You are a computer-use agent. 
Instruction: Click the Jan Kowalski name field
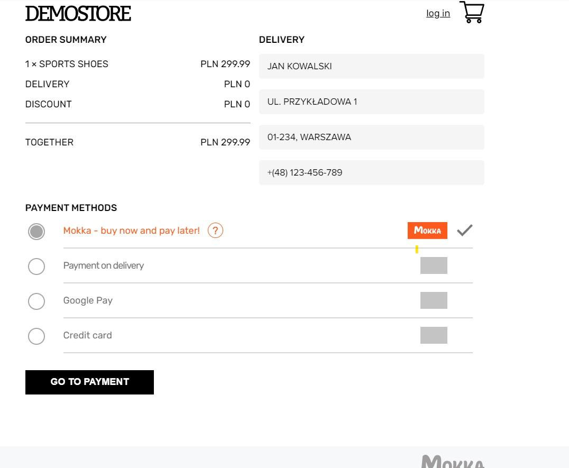tap(371, 66)
